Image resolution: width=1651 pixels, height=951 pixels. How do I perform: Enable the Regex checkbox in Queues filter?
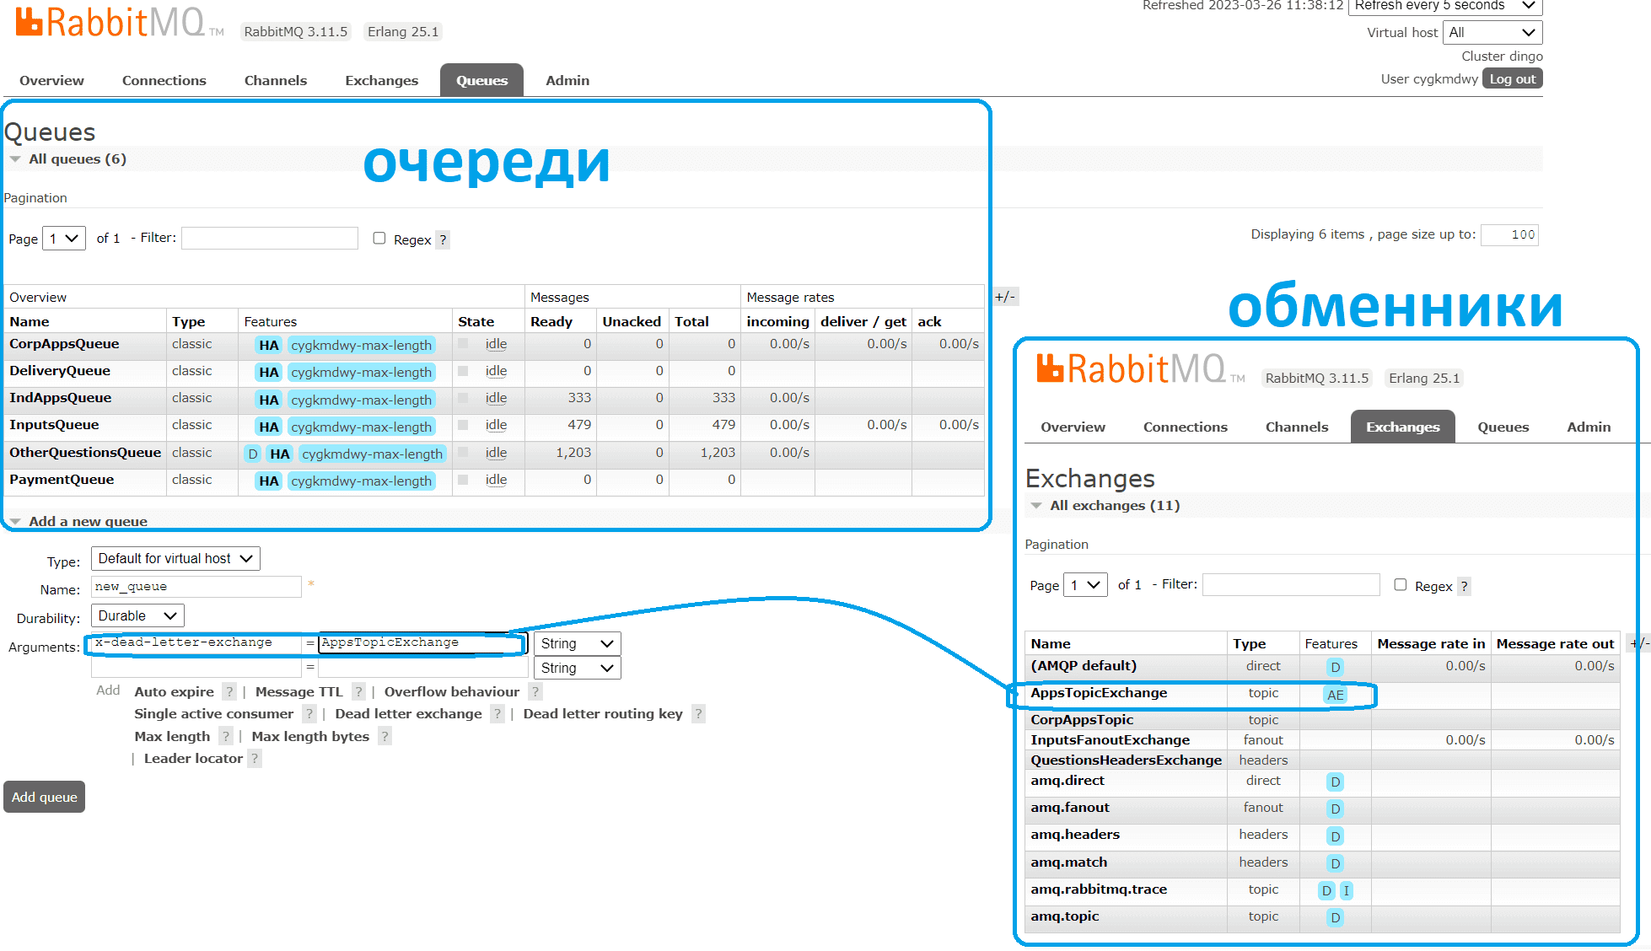click(379, 239)
